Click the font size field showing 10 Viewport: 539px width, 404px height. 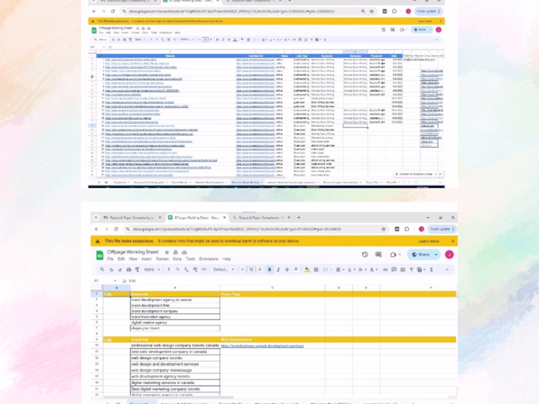point(251,269)
